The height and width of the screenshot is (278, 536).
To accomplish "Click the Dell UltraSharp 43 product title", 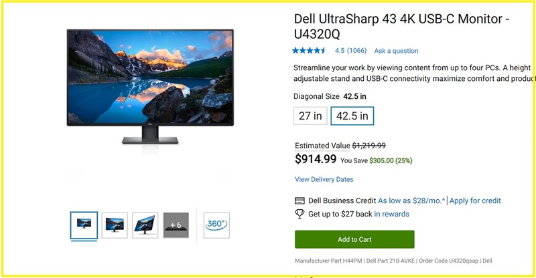I will point(401,26).
